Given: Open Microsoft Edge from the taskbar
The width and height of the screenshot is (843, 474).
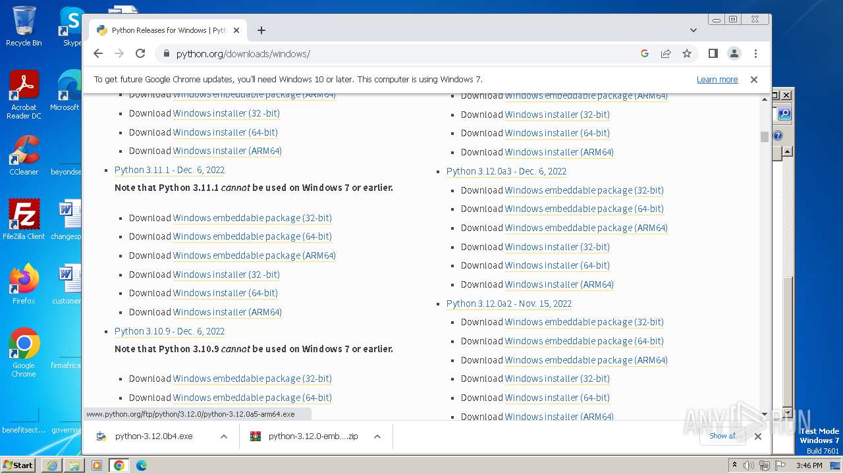Looking at the screenshot, I should [x=142, y=465].
